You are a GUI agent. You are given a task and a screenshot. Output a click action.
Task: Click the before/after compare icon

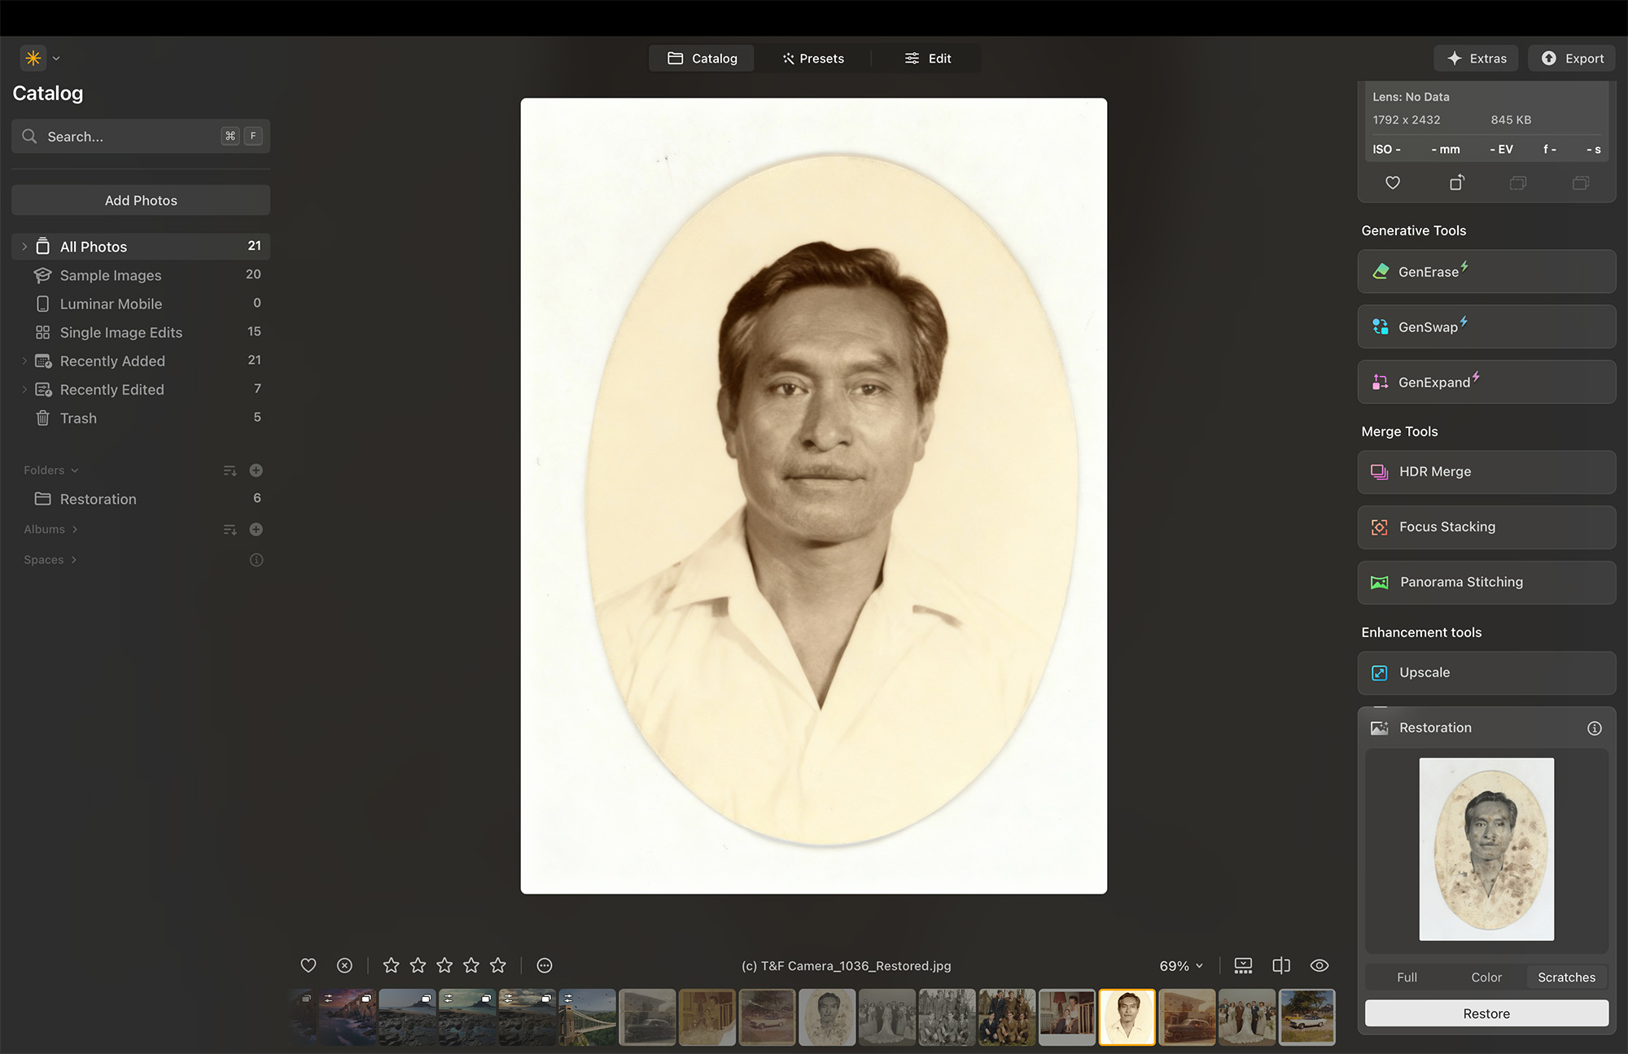click(x=1280, y=965)
